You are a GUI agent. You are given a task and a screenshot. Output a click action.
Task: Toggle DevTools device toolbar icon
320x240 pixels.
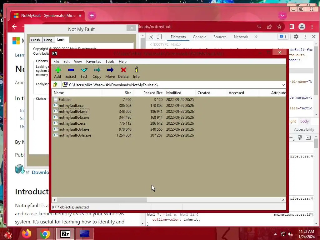point(159,37)
